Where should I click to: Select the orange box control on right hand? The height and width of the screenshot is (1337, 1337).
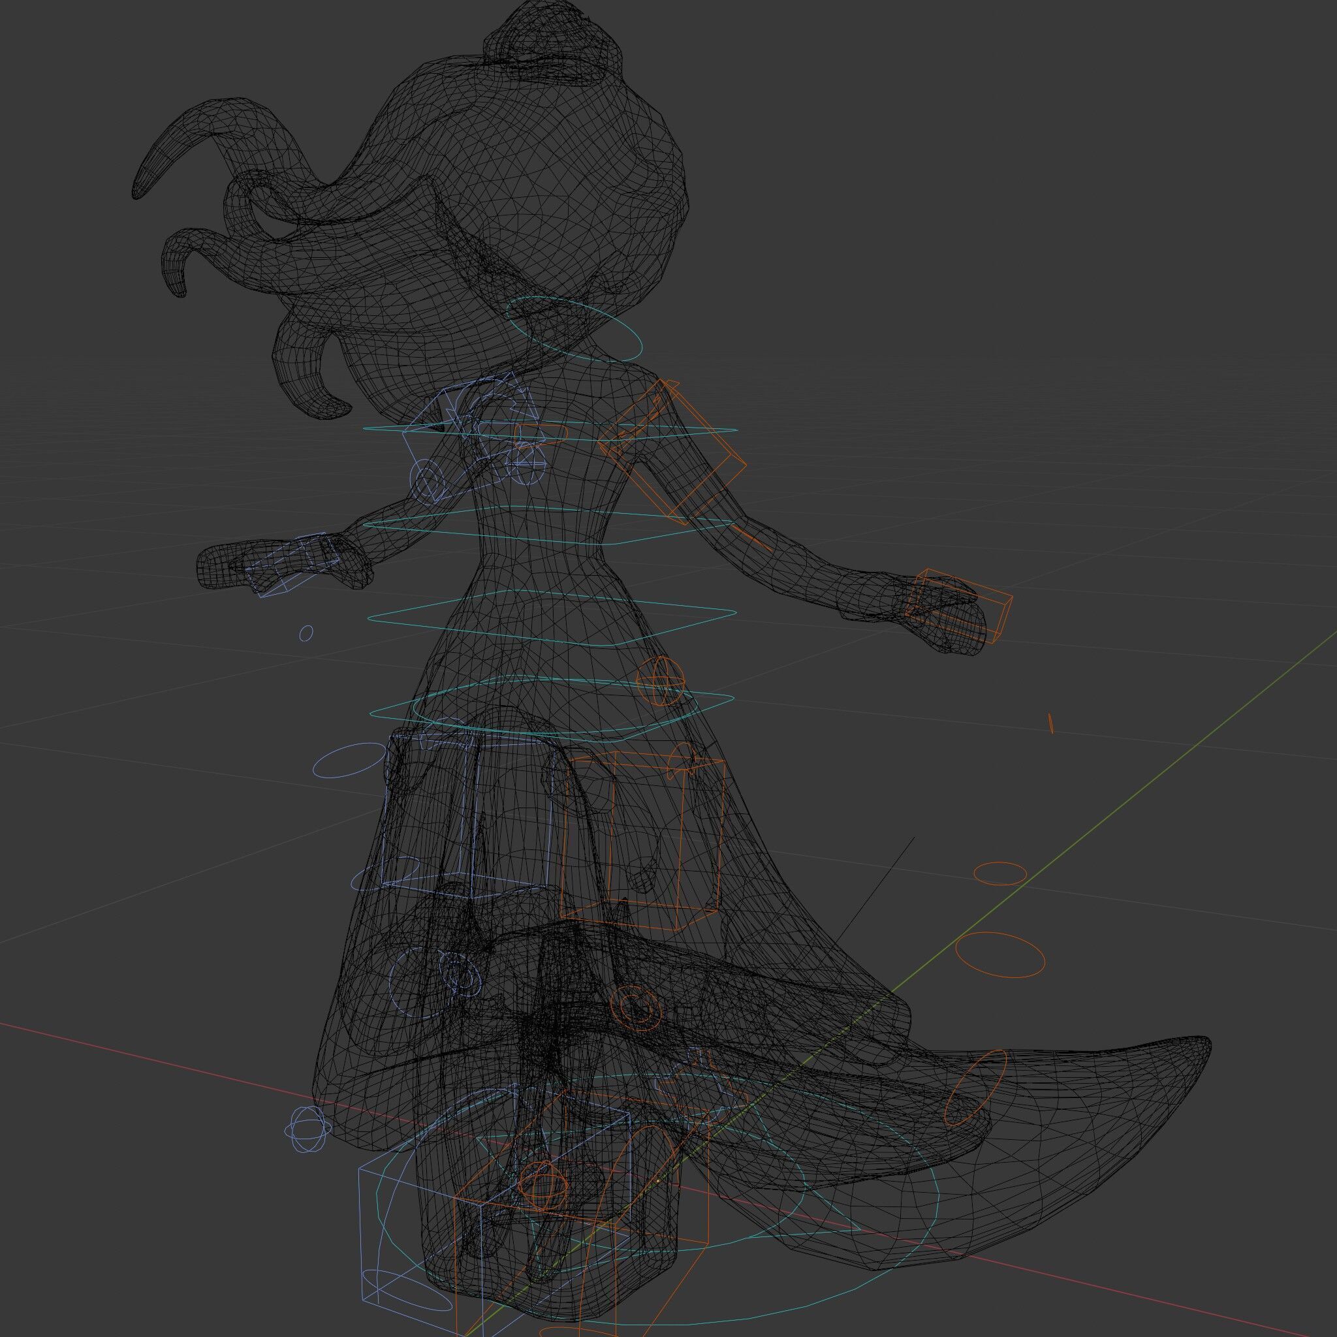click(x=958, y=606)
